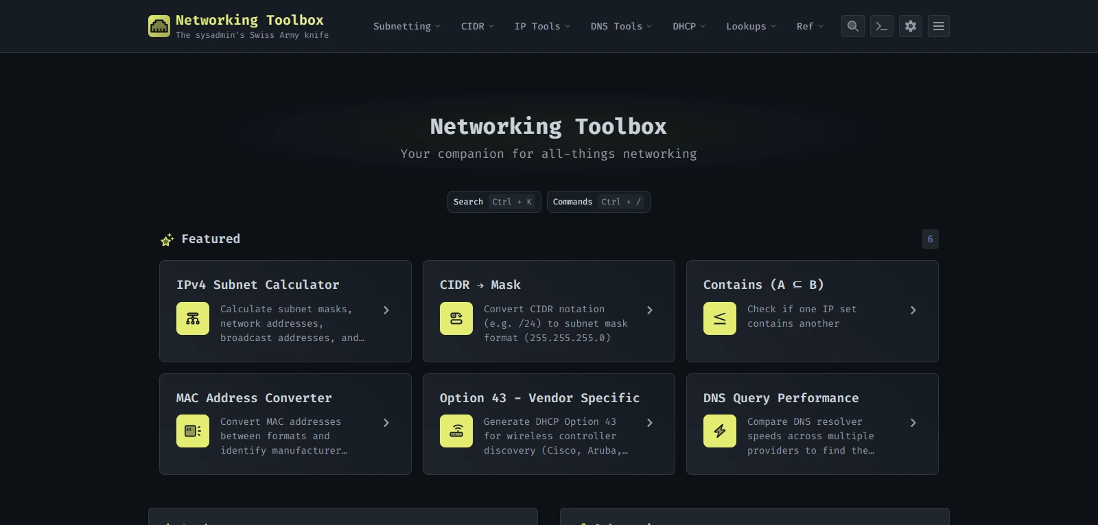Click the featured count badge 6

[931, 239]
